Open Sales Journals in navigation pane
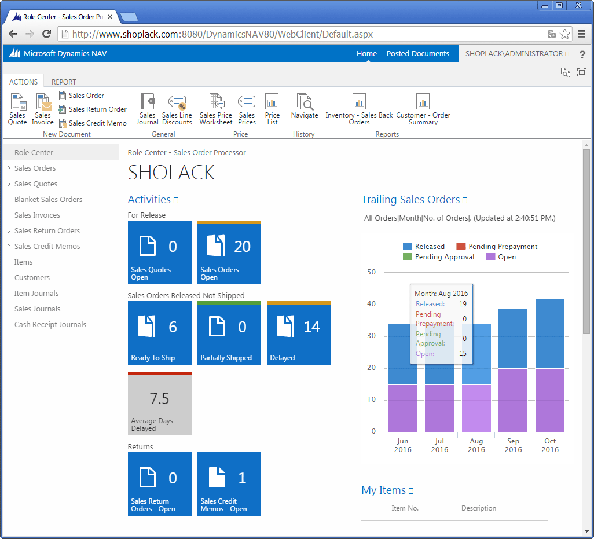 click(x=37, y=309)
